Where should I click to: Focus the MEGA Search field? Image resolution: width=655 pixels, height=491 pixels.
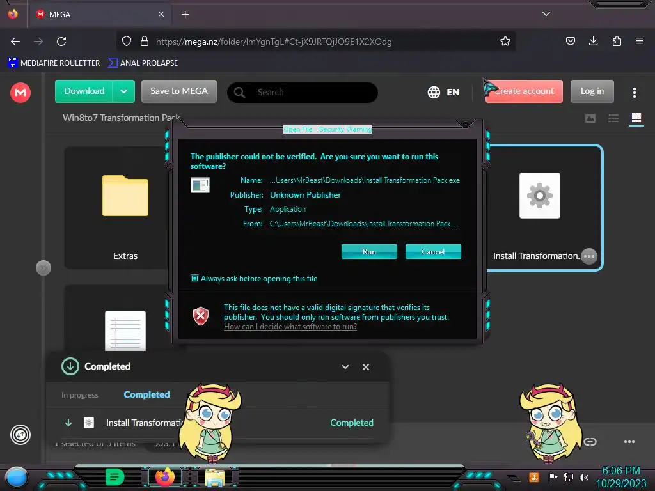[303, 92]
